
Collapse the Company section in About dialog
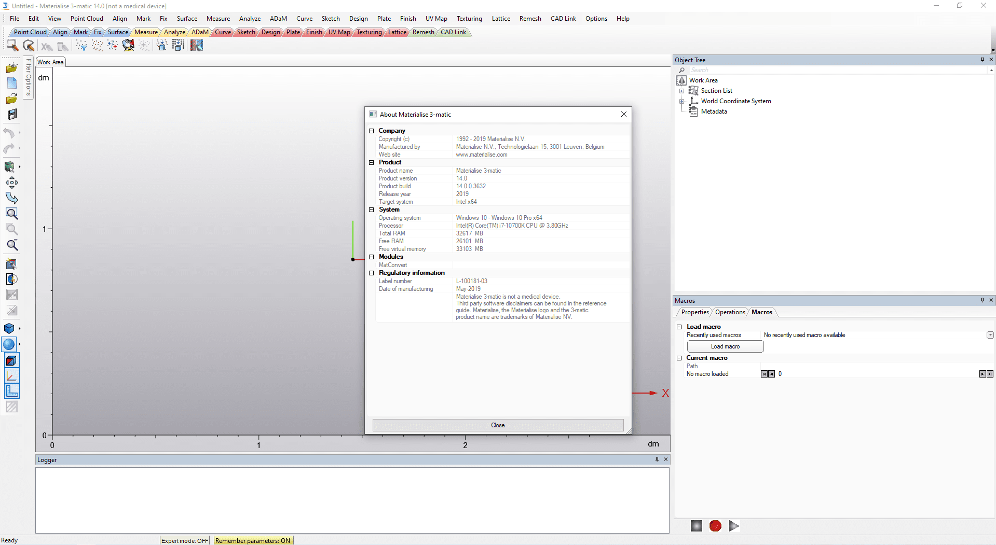pos(372,131)
